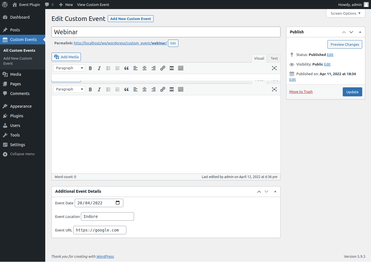Align center using toolbar directly above the empty editor body
Viewport: 371px width, 262px height.
144,89
